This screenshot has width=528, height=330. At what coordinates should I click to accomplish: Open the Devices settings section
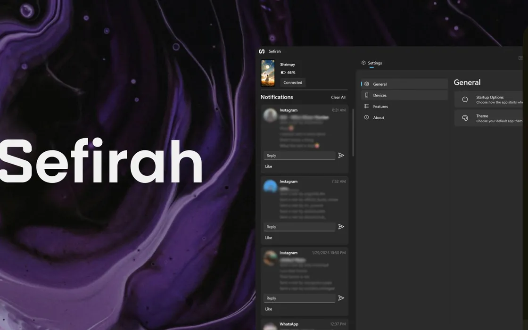tap(404, 95)
